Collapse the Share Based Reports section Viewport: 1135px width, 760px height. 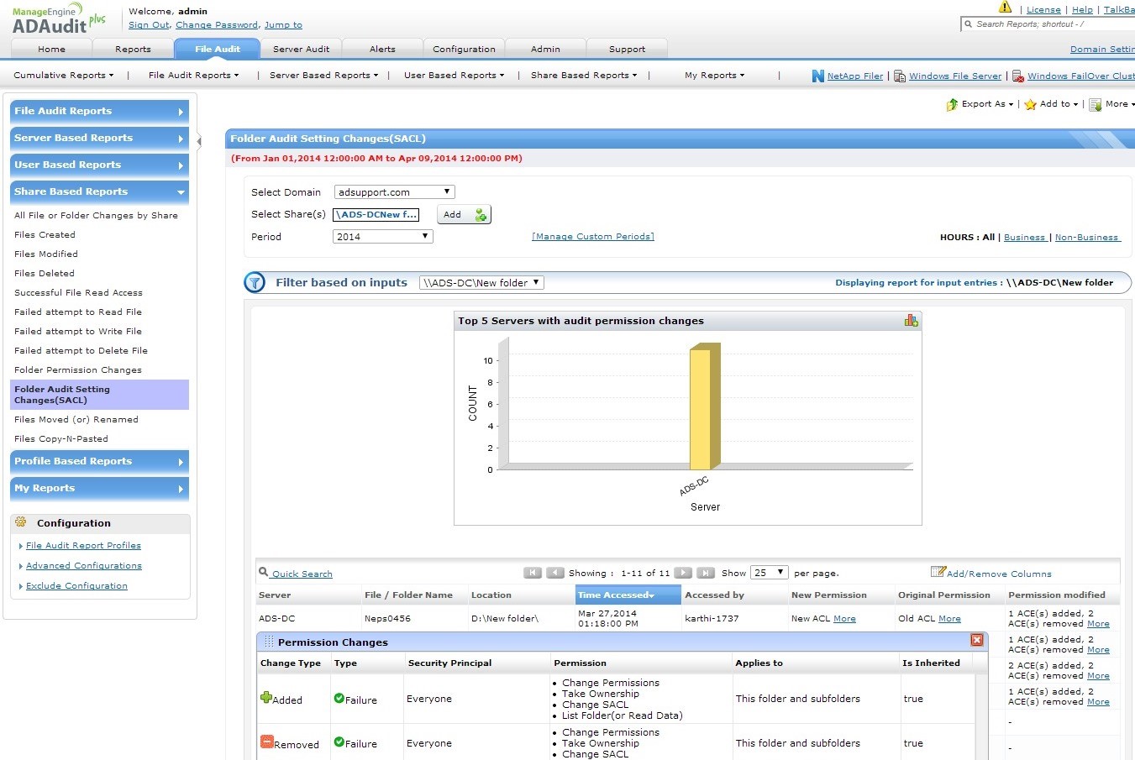[x=99, y=192]
